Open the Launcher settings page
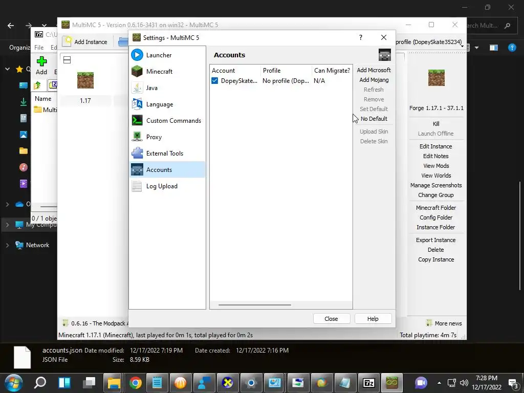Image resolution: width=524 pixels, height=393 pixels. pyautogui.click(x=167, y=55)
